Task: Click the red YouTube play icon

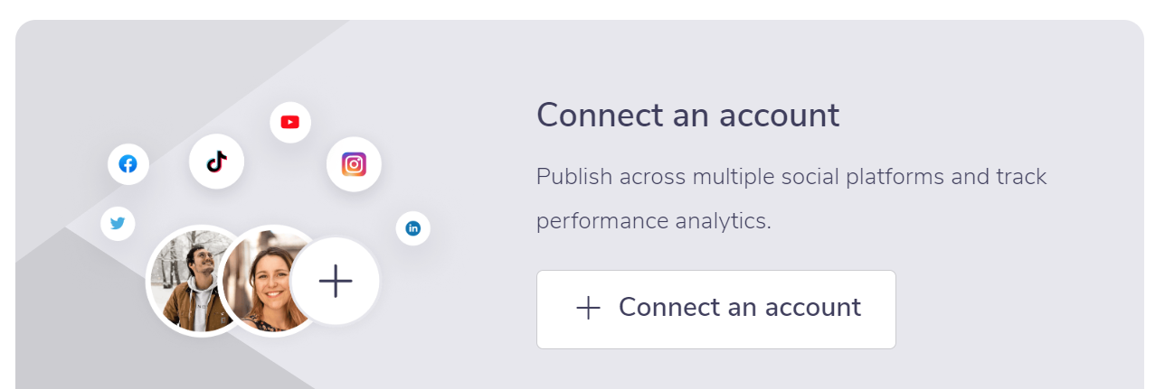Action: point(290,122)
